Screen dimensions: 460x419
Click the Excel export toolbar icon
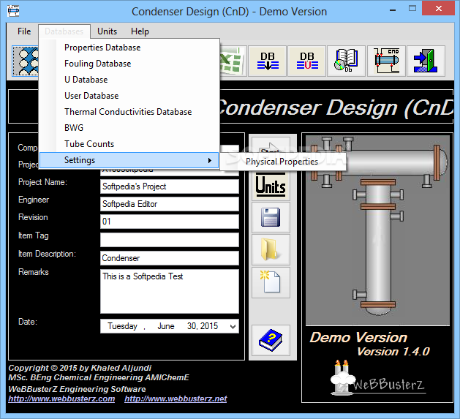pyautogui.click(x=233, y=61)
